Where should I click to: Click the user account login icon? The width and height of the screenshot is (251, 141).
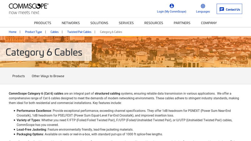pos(172,6)
